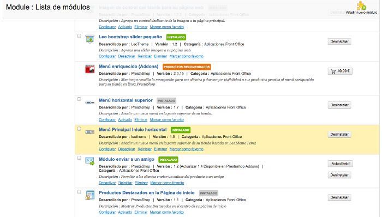Click the Productos Destacados module icon

coord(89,195)
